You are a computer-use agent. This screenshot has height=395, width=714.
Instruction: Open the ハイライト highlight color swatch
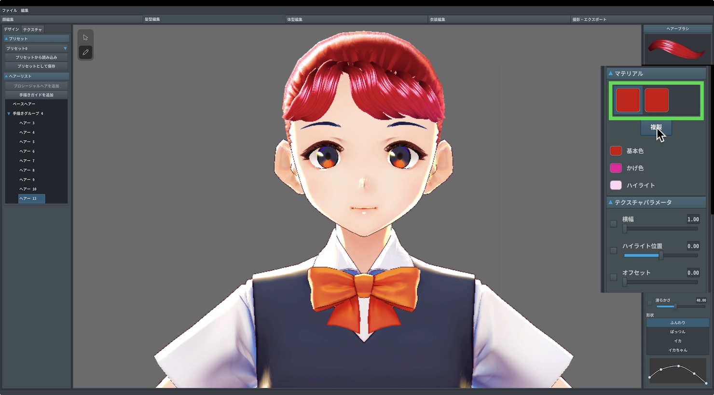tap(616, 185)
